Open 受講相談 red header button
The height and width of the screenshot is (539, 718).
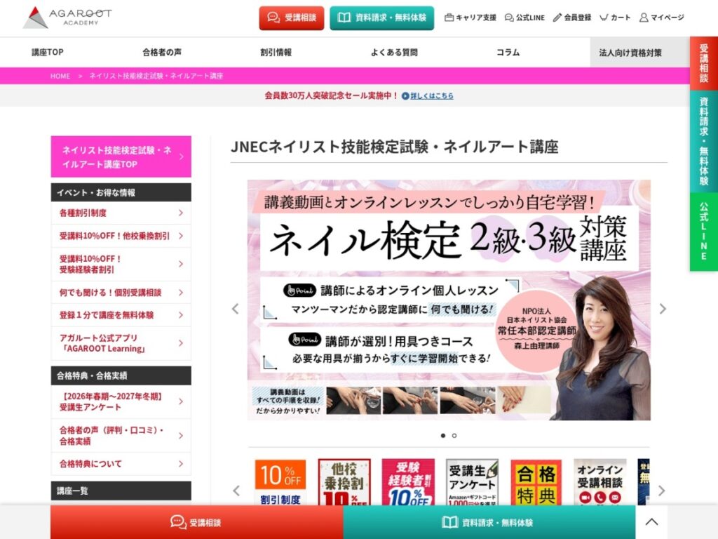click(292, 18)
